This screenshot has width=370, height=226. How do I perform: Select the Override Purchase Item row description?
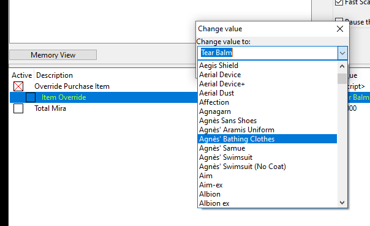tap(72, 86)
